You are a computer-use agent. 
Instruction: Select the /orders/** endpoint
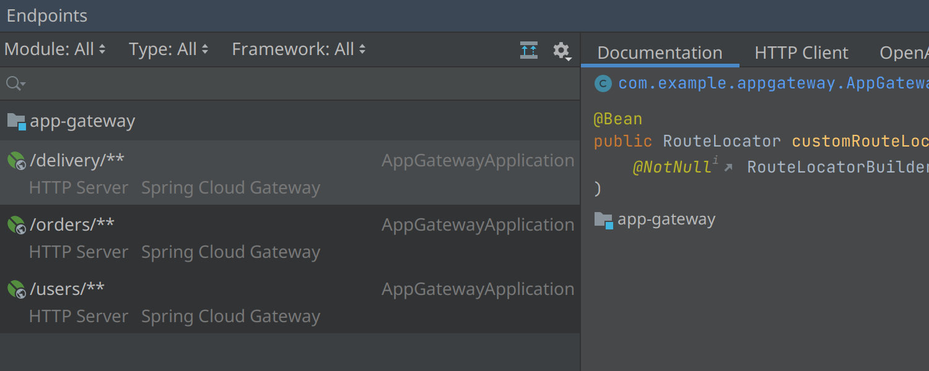(x=290, y=237)
